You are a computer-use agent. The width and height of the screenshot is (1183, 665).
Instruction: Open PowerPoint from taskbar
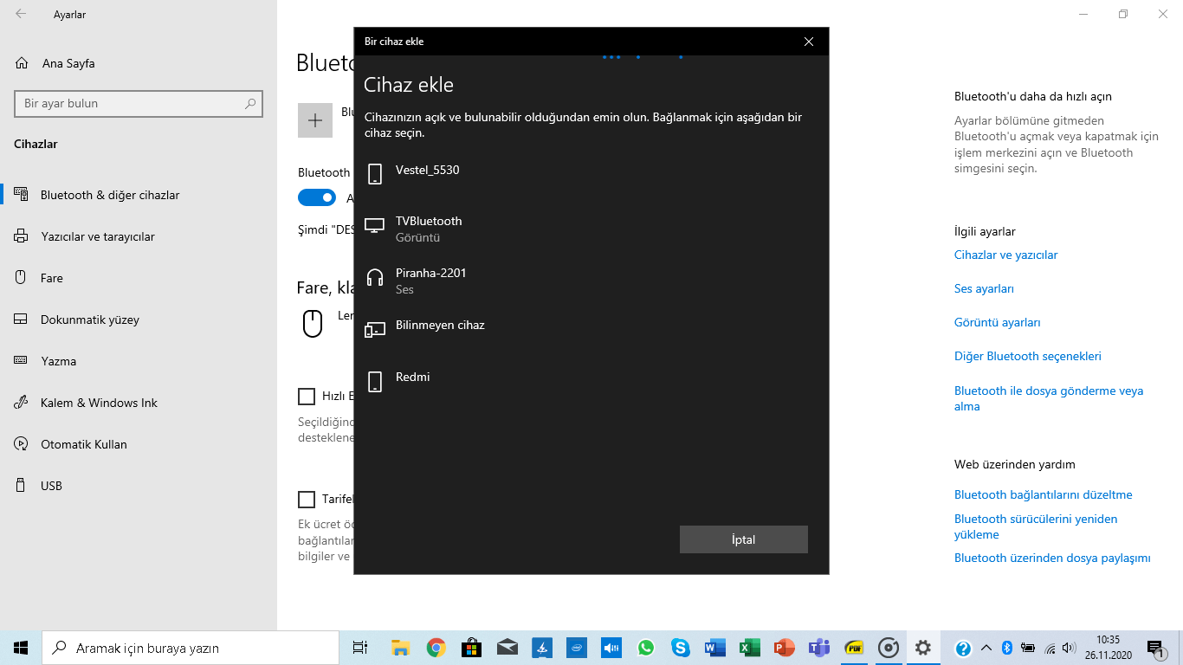(x=785, y=648)
